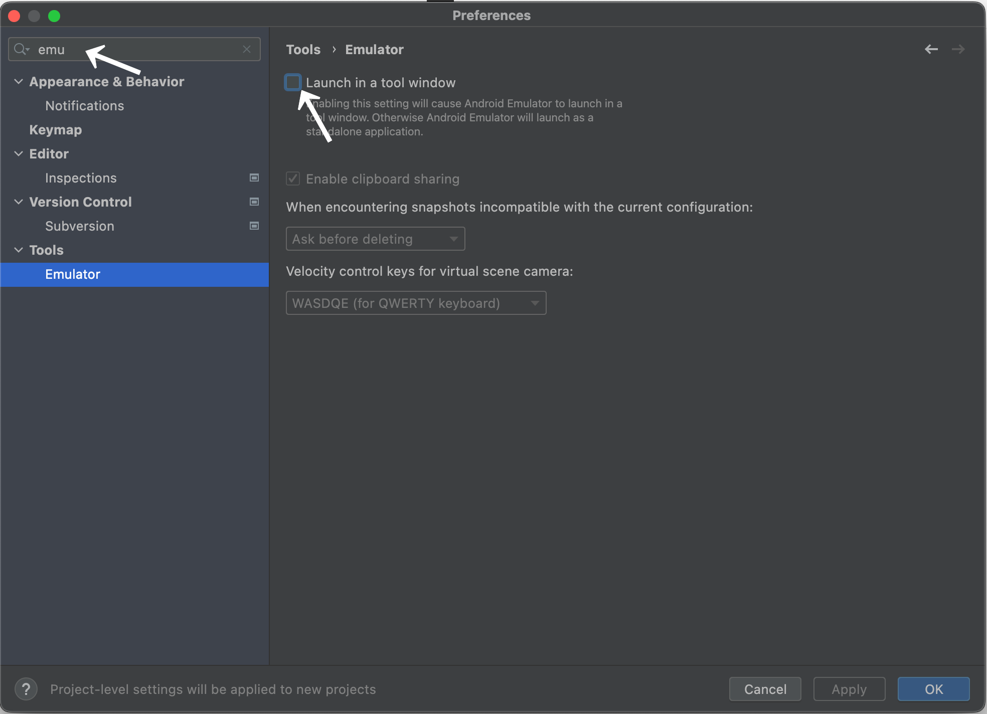Open help with the question mark button
The width and height of the screenshot is (987, 714).
(26, 689)
